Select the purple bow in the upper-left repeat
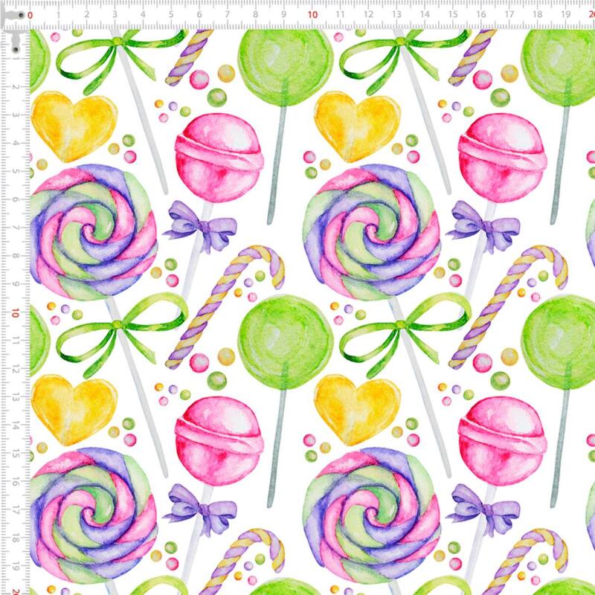The image size is (595, 595). 198,222
